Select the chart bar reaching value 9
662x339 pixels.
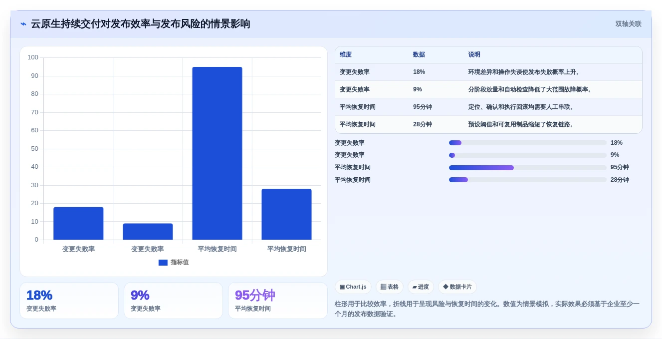[x=148, y=232]
